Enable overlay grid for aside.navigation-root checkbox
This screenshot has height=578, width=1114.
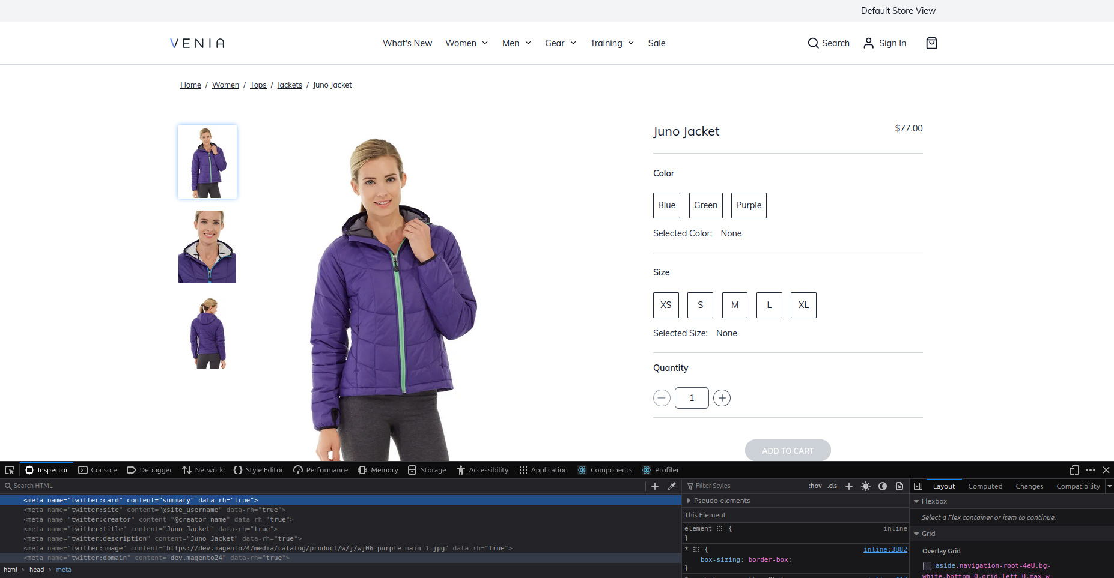[x=927, y=566]
